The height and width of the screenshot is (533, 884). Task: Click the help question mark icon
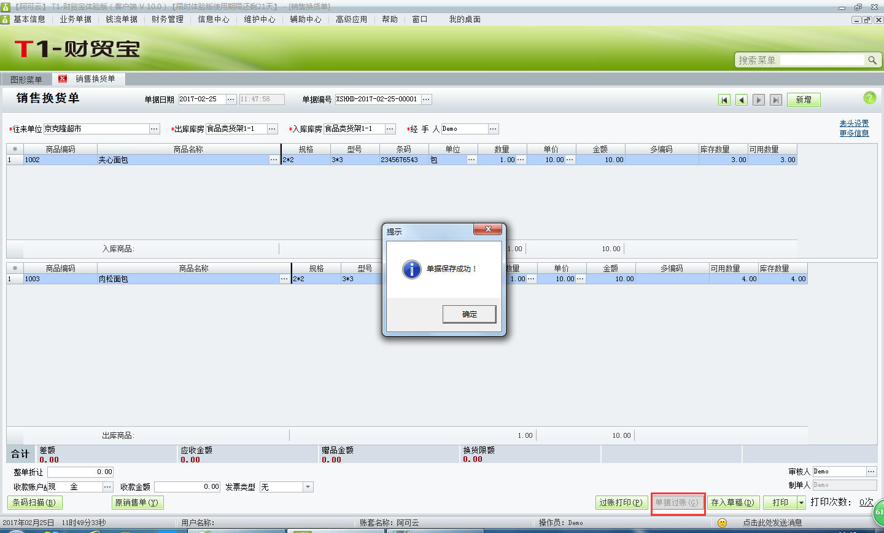point(871,98)
